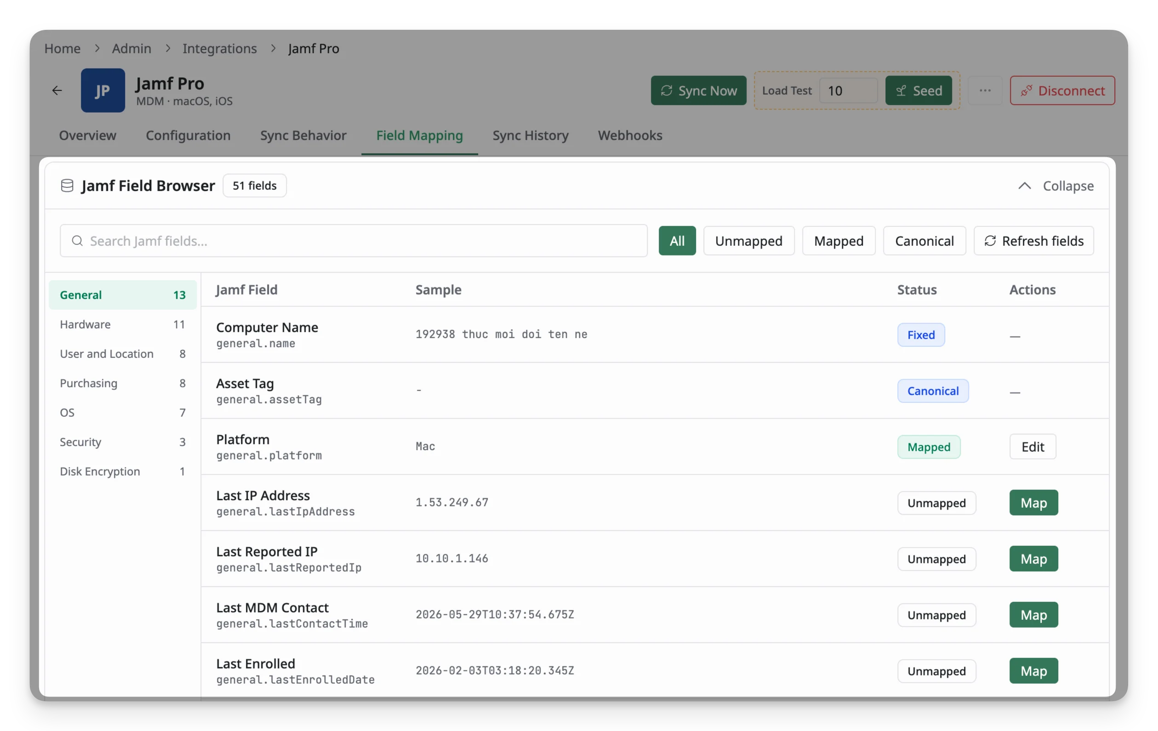Go to Admin in the breadcrumb
The width and height of the screenshot is (1158, 731).
coord(131,49)
